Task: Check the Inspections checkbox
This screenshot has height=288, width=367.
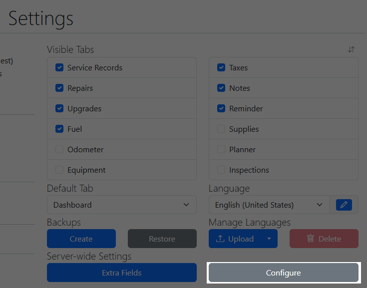Action: (x=221, y=170)
